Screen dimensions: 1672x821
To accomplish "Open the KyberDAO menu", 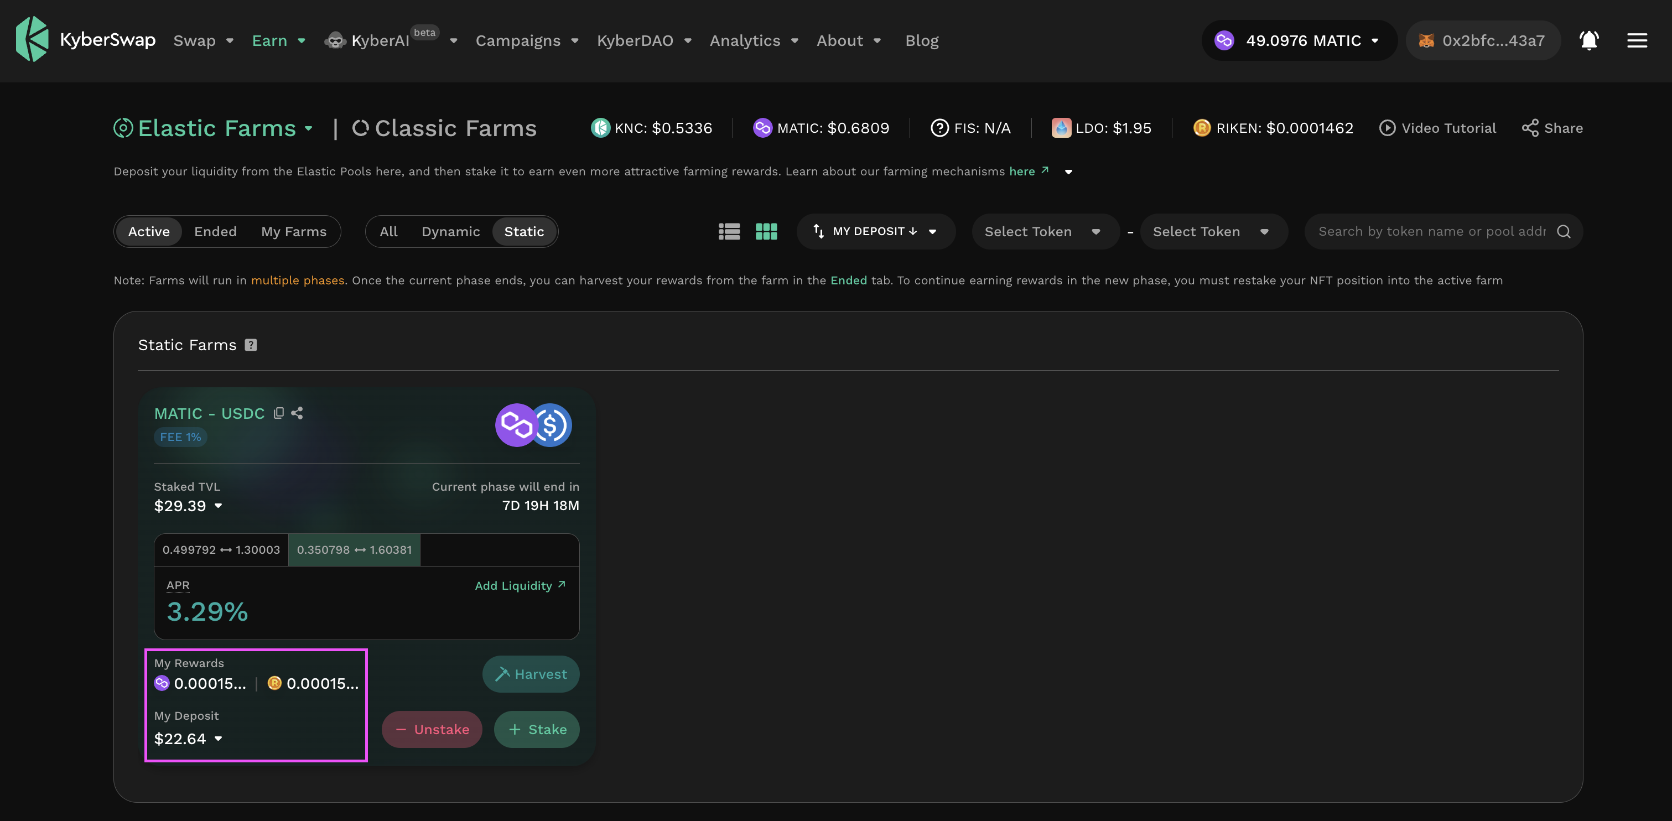I will pos(645,40).
